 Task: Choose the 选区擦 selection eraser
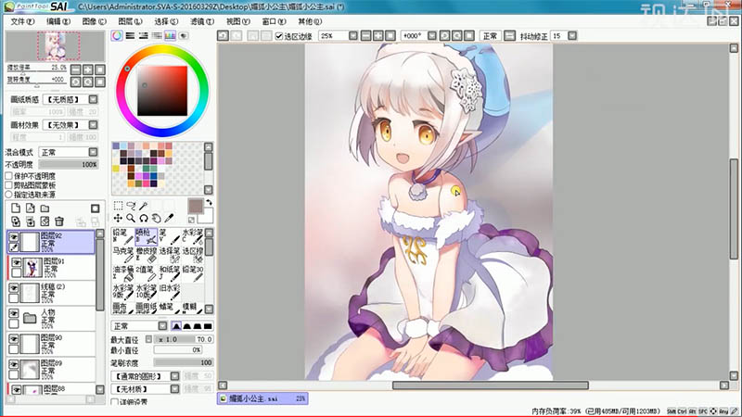pos(193,254)
